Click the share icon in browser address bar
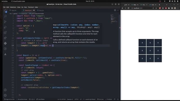Screen dimensions: 180x101 click(153, 8)
